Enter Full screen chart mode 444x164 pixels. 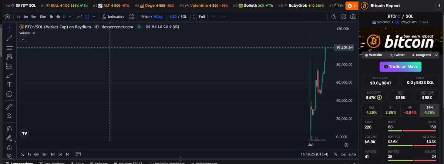click(199, 17)
